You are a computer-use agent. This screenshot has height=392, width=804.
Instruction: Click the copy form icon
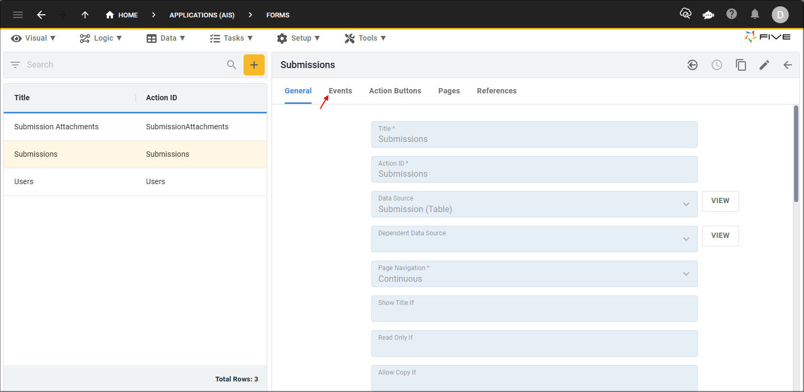tap(741, 65)
